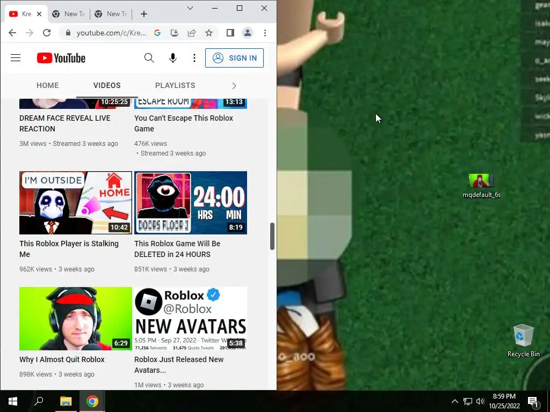Open the Chrome profile avatar
This screenshot has width=550, height=412.
[248, 33]
